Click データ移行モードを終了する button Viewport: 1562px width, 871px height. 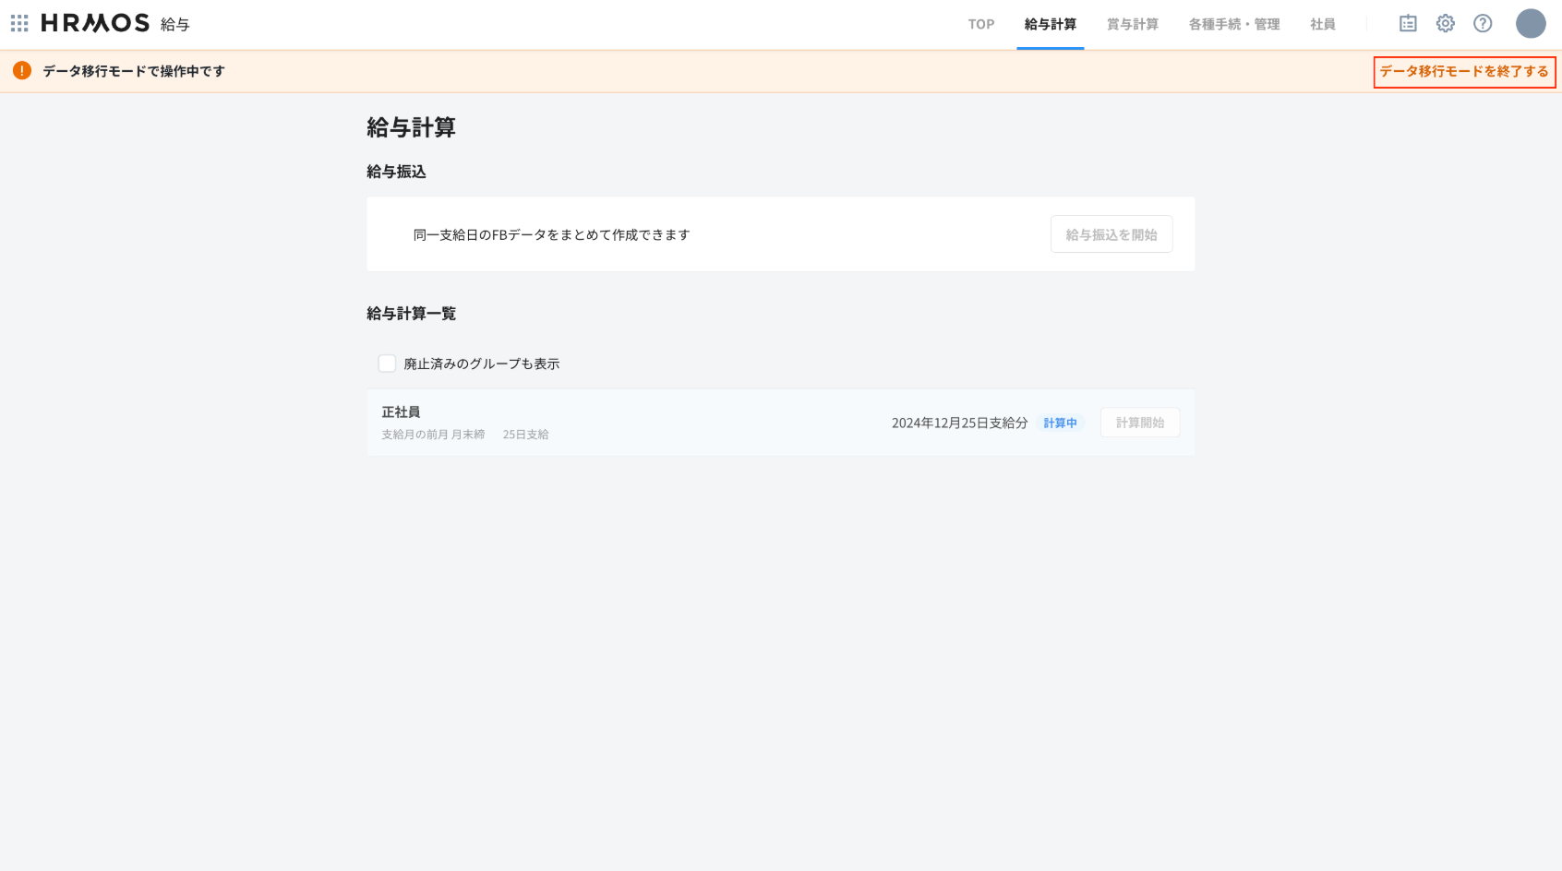1464,72
